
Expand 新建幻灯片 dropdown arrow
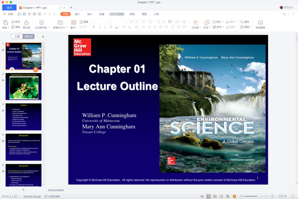coord(67,27)
